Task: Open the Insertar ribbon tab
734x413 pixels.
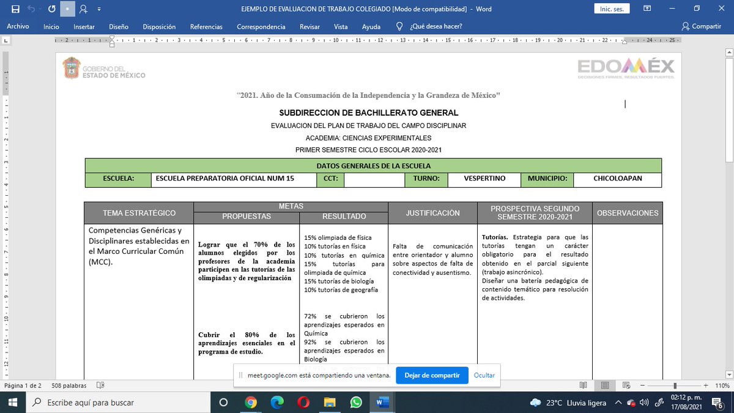Action: pyautogui.click(x=84, y=26)
